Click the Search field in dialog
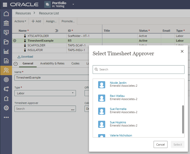 pos(138,69)
